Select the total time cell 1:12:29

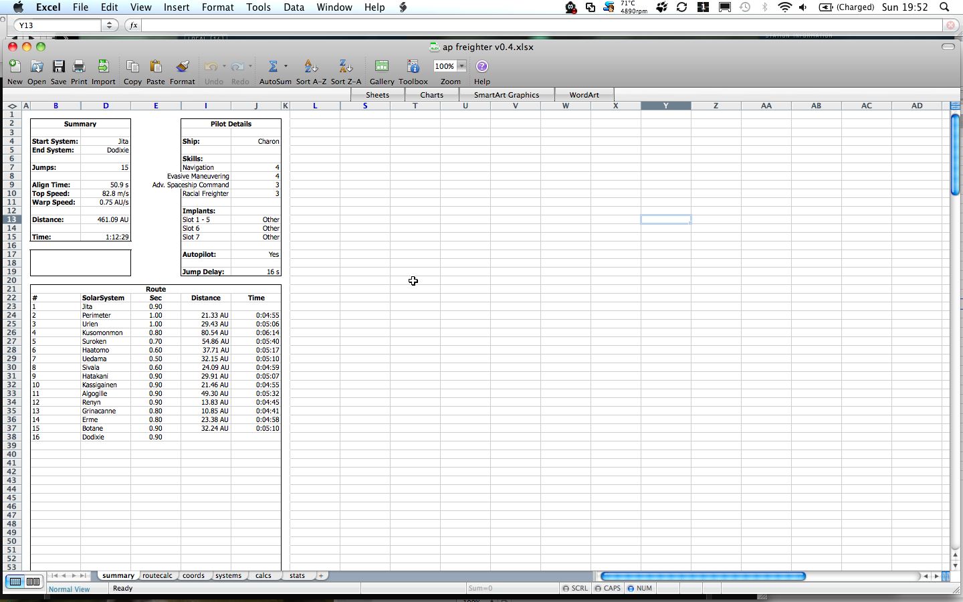tap(106, 237)
